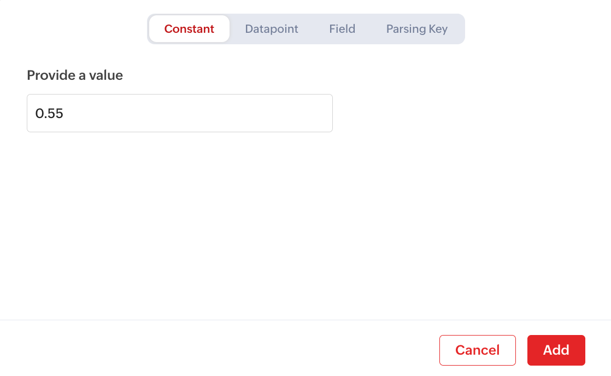The height and width of the screenshot is (376, 611).
Task: Choose the Parsing Key tab
Action: click(417, 29)
